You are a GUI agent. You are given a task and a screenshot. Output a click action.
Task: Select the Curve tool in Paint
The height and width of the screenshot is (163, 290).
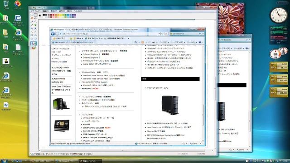pyautogui.click(x=35, y=32)
